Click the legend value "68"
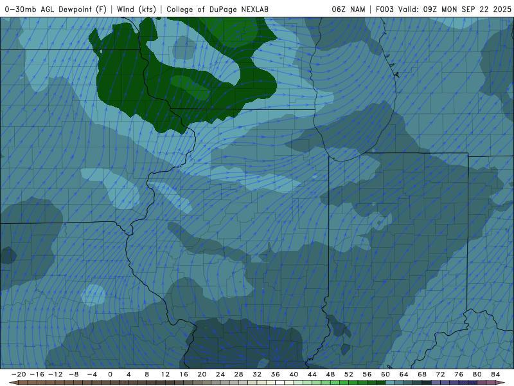This screenshot has height=386, width=514. pyautogui.click(x=422, y=374)
